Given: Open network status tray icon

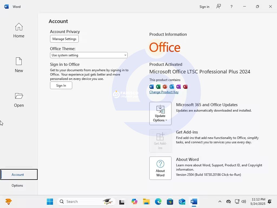Looking at the screenshot, I should tap(237, 201).
